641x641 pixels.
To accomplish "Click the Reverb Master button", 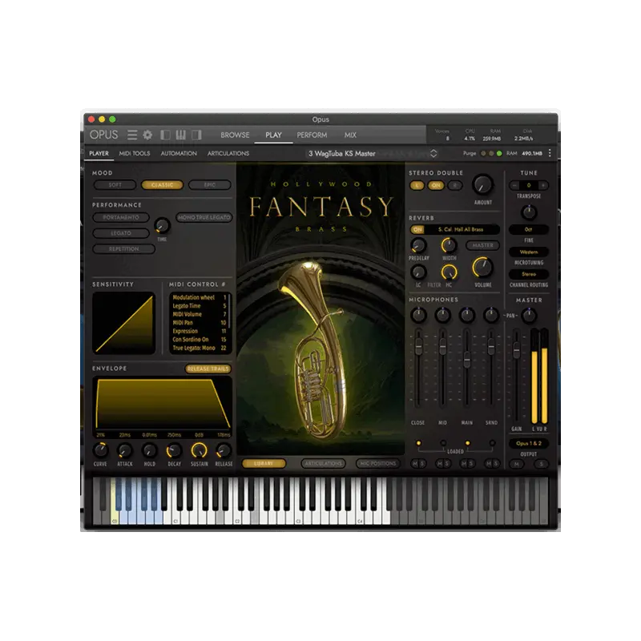I will (x=482, y=245).
